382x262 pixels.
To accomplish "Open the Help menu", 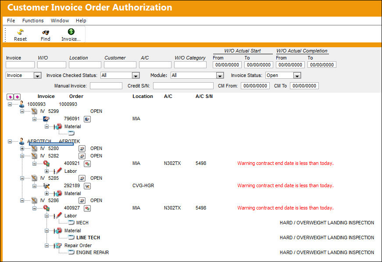I will click(81, 21).
